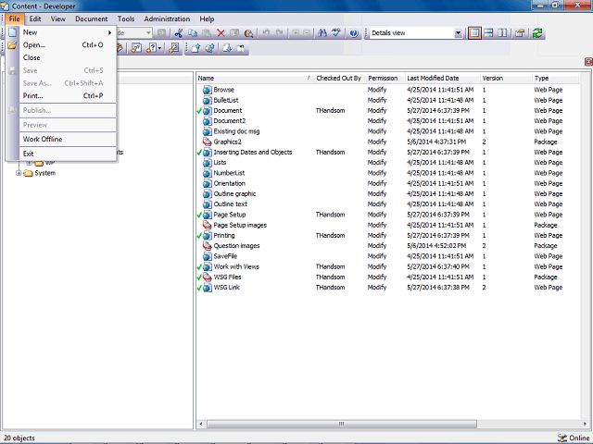The image size is (593, 444).
Task: Open the Document menu
Action: coord(92,18)
